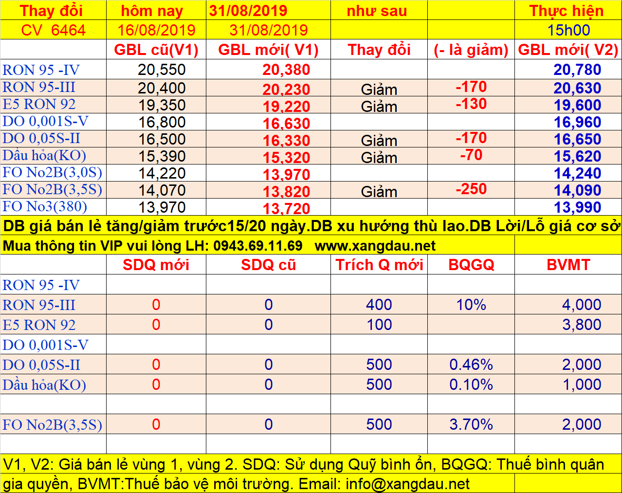Click the 'GBL mới( V1)' column header
The width and height of the screenshot is (622, 493).
click(268, 50)
